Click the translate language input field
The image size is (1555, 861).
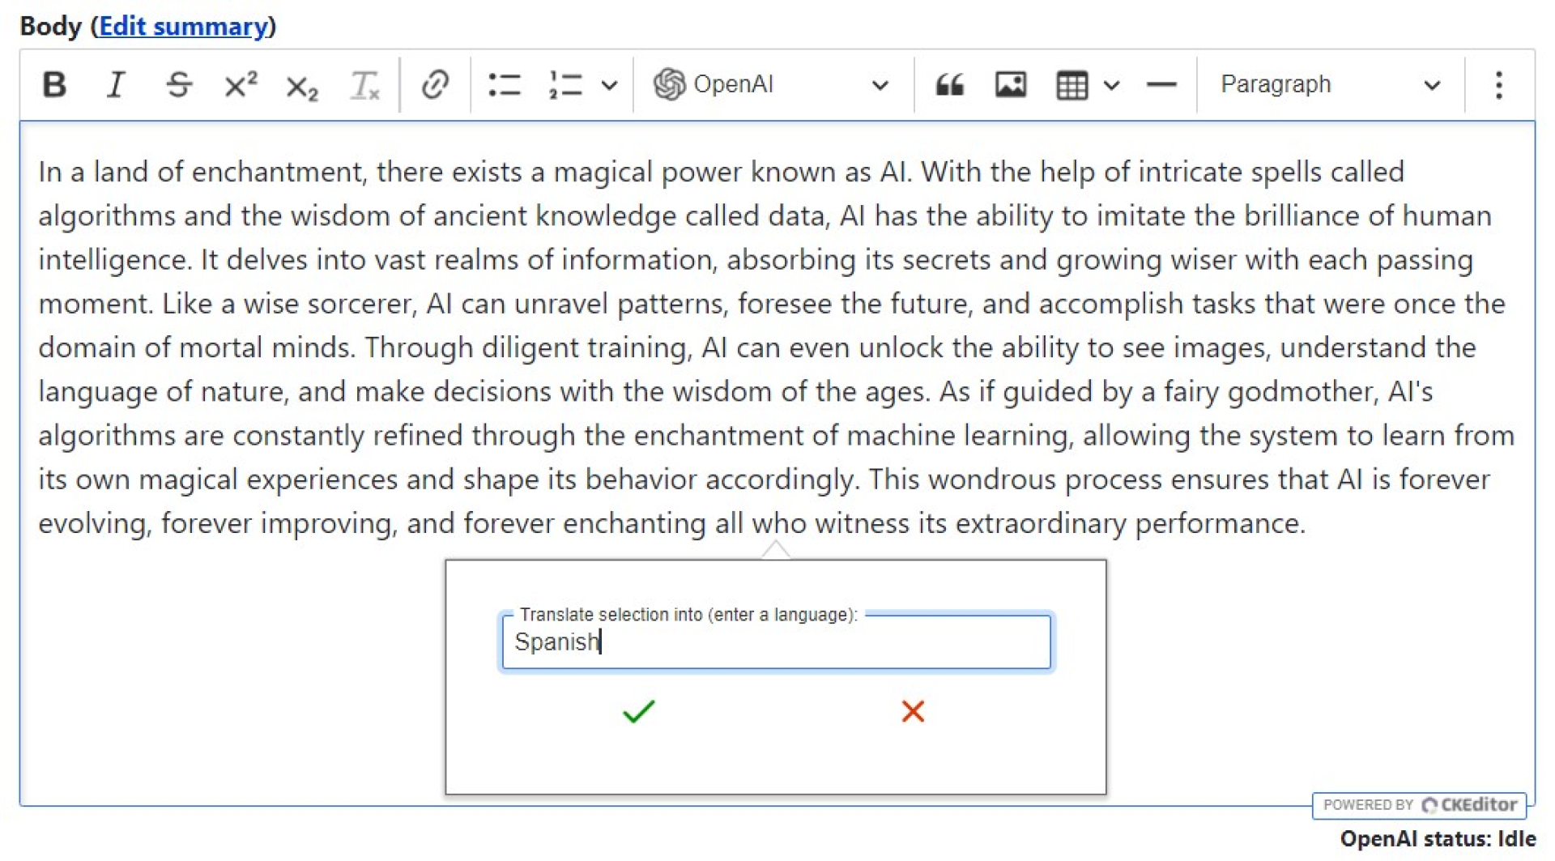click(776, 641)
